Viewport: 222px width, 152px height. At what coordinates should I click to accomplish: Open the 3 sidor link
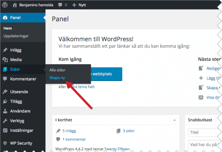point(129,131)
